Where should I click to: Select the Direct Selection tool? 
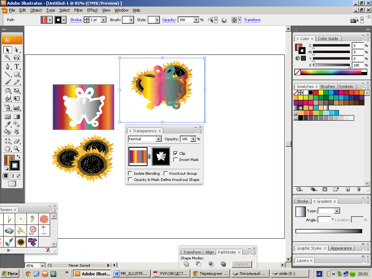(16, 50)
